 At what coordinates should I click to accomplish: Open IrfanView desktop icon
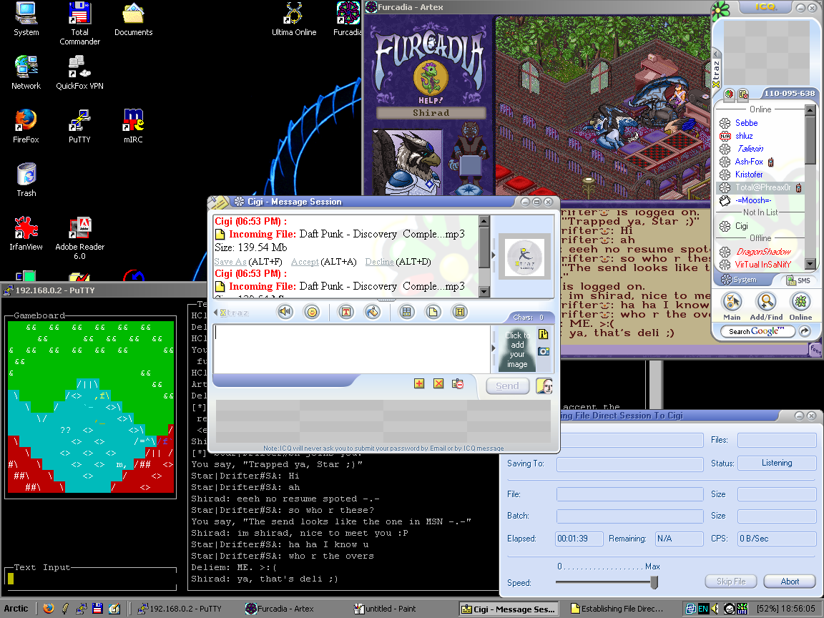pos(26,233)
